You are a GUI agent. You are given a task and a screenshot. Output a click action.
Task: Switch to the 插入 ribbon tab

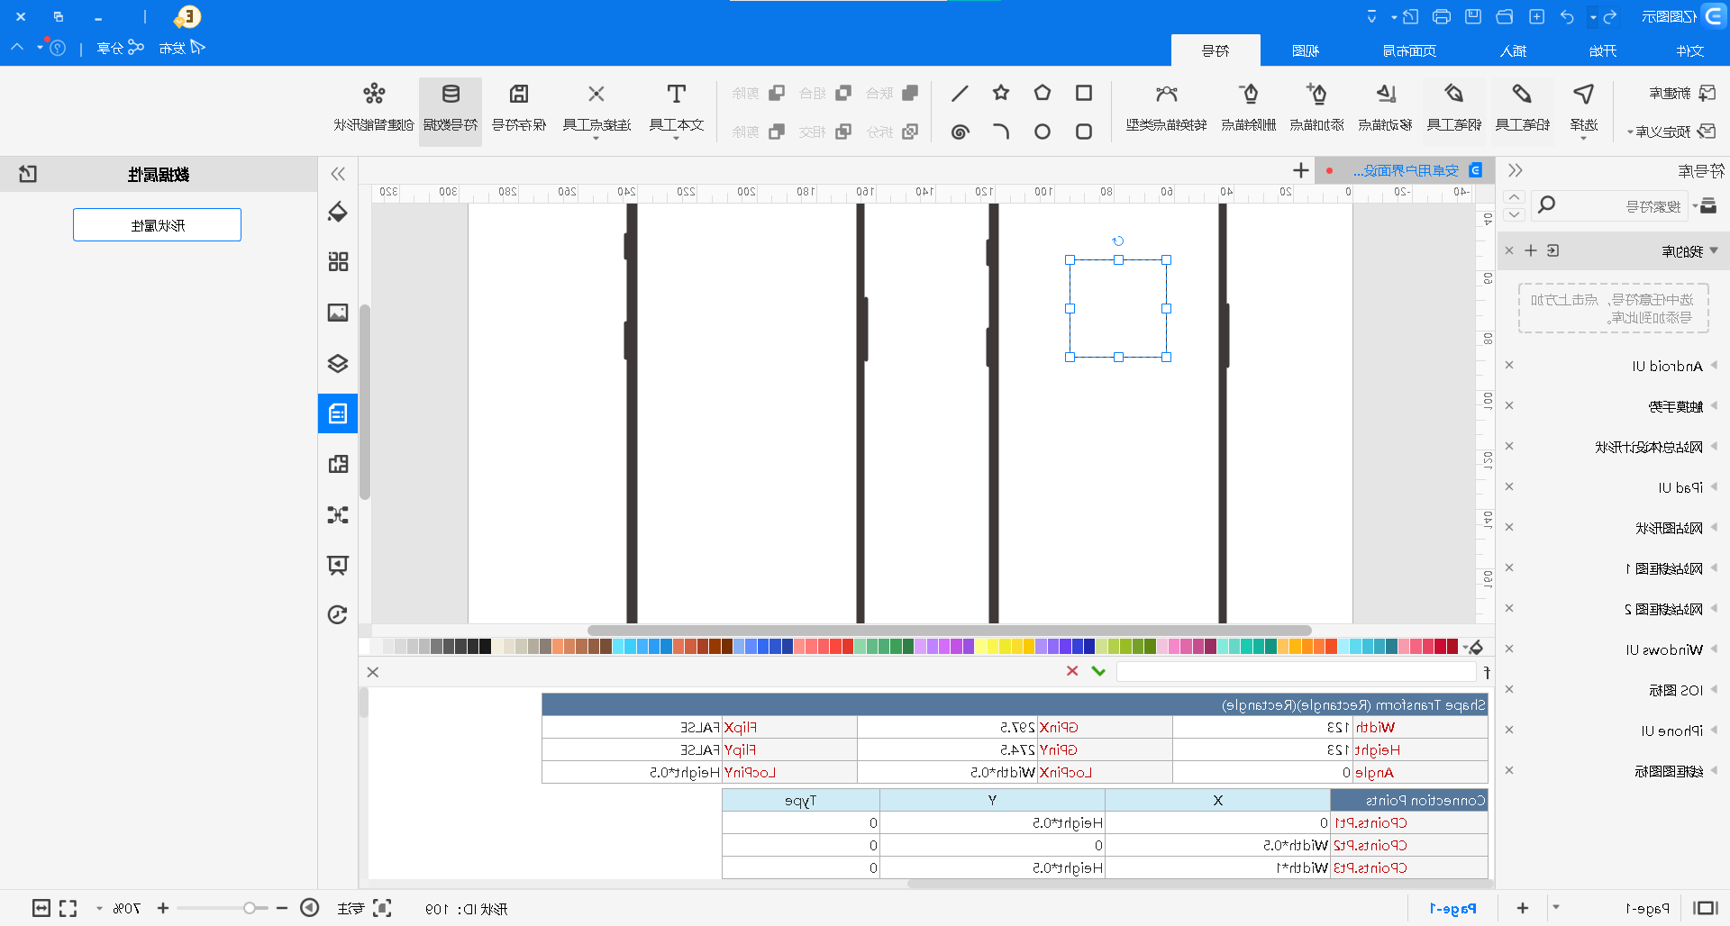click(1513, 50)
